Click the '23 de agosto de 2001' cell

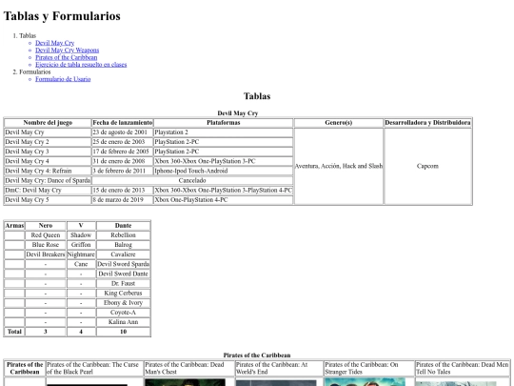point(123,132)
